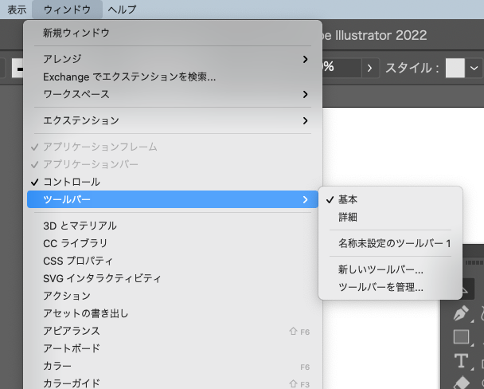Select the Pen tool

click(x=463, y=313)
